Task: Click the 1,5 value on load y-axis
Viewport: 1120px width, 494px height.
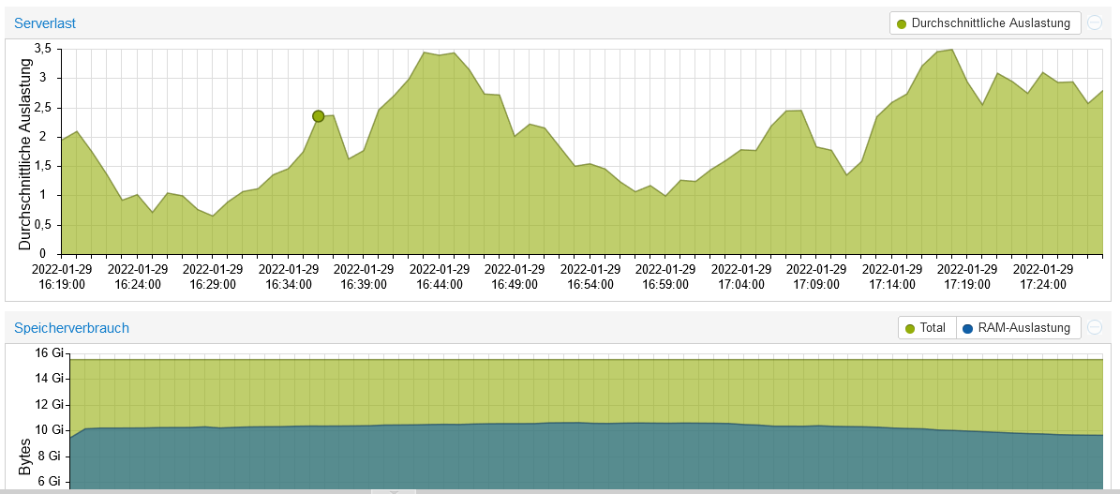Action: click(x=44, y=166)
